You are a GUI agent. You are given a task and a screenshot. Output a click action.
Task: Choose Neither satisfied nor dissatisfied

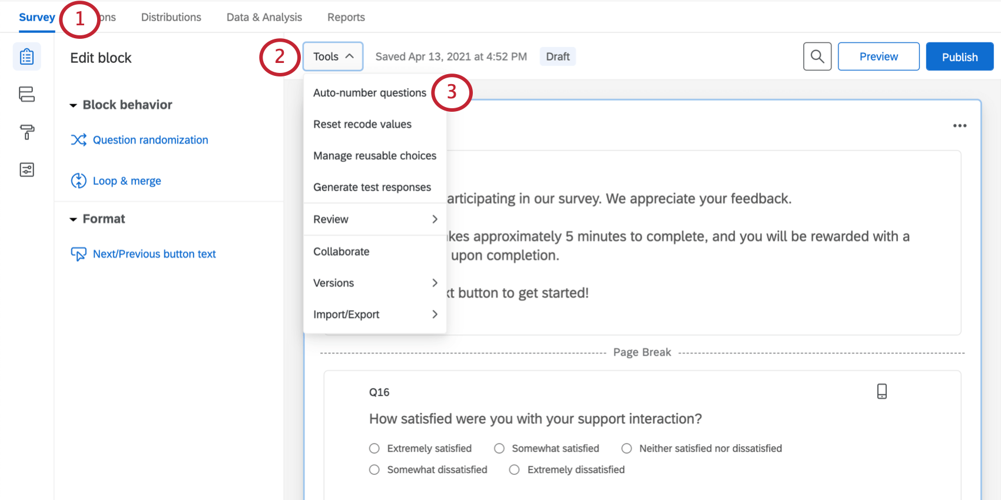627,449
